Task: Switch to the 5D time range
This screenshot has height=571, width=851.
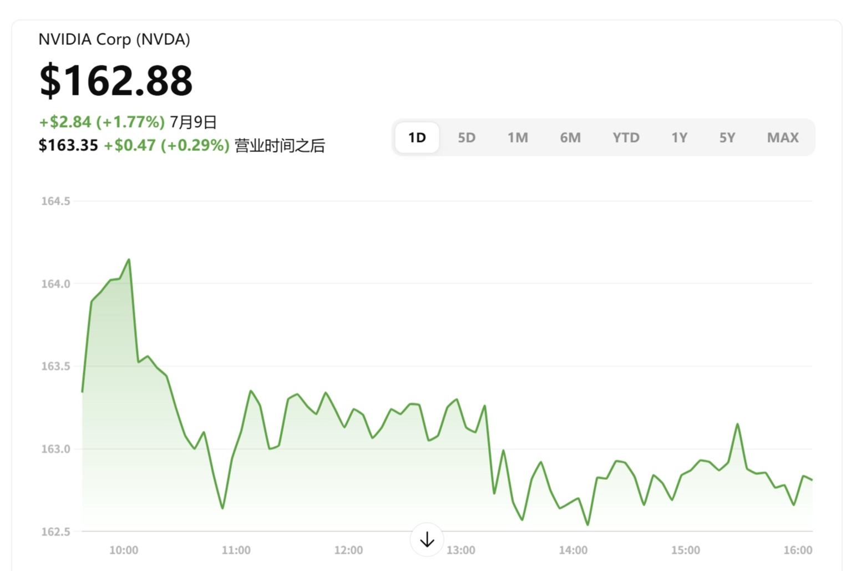Action: pos(467,138)
